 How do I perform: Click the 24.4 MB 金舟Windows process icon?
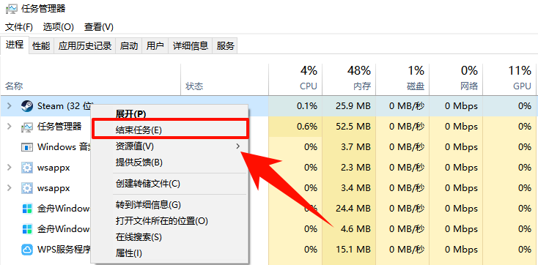click(x=27, y=209)
